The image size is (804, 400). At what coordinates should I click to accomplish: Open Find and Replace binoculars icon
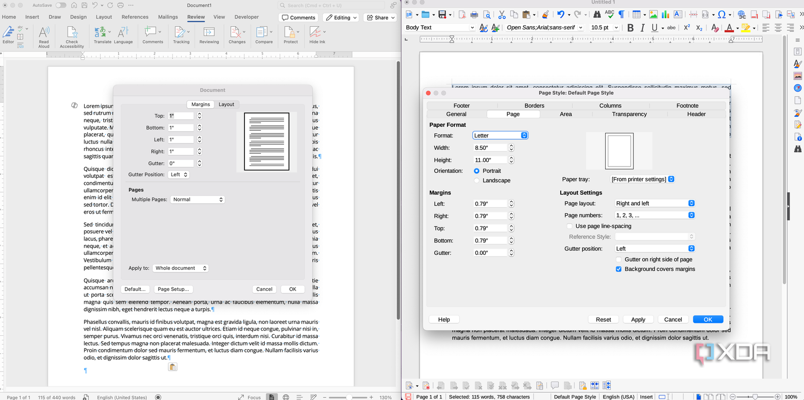click(597, 14)
